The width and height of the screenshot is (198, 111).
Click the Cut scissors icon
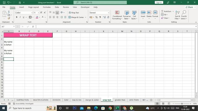point(9,12)
